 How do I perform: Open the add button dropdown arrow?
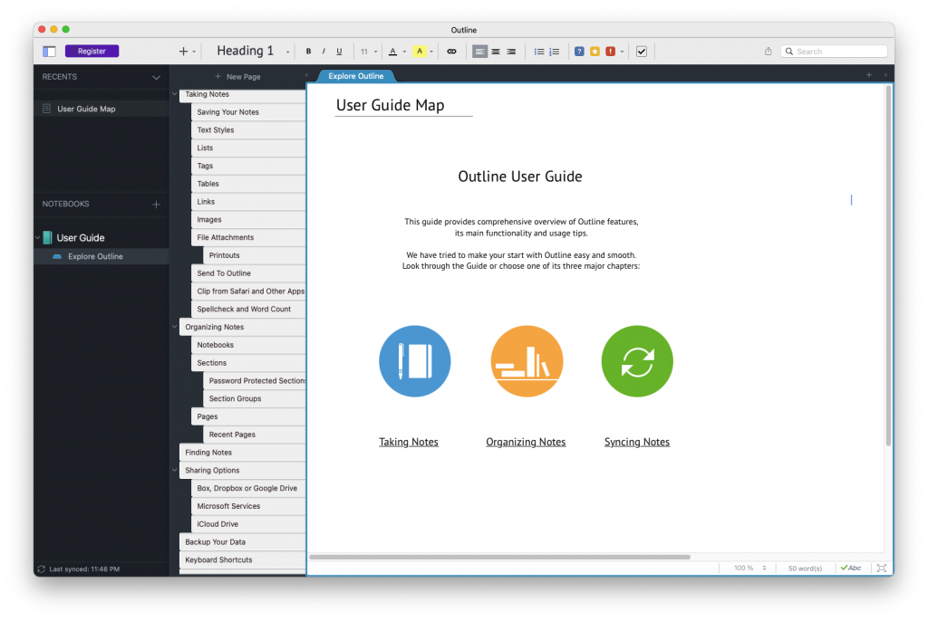click(x=194, y=52)
